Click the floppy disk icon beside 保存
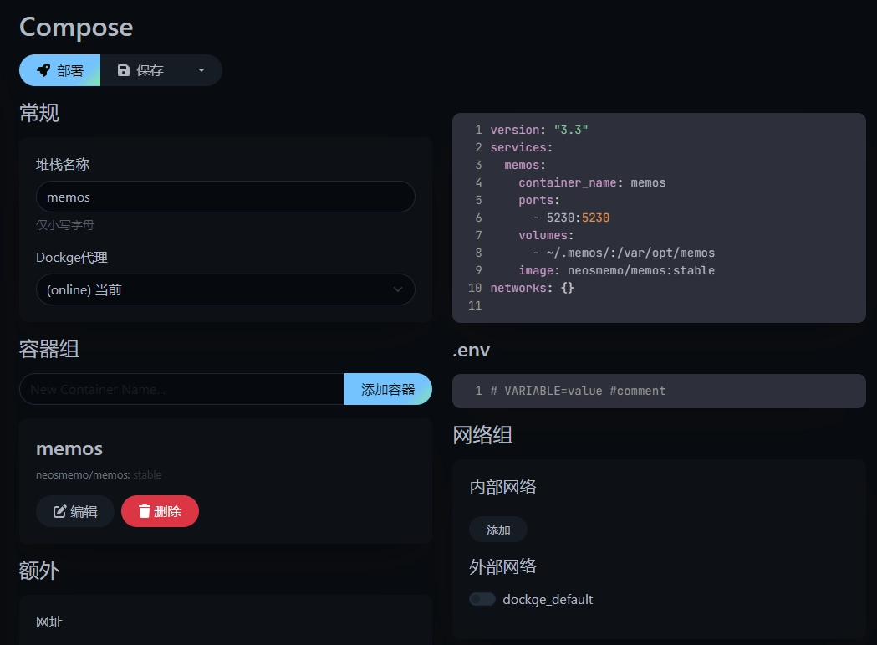This screenshot has width=877, height=645. [124, 70]
